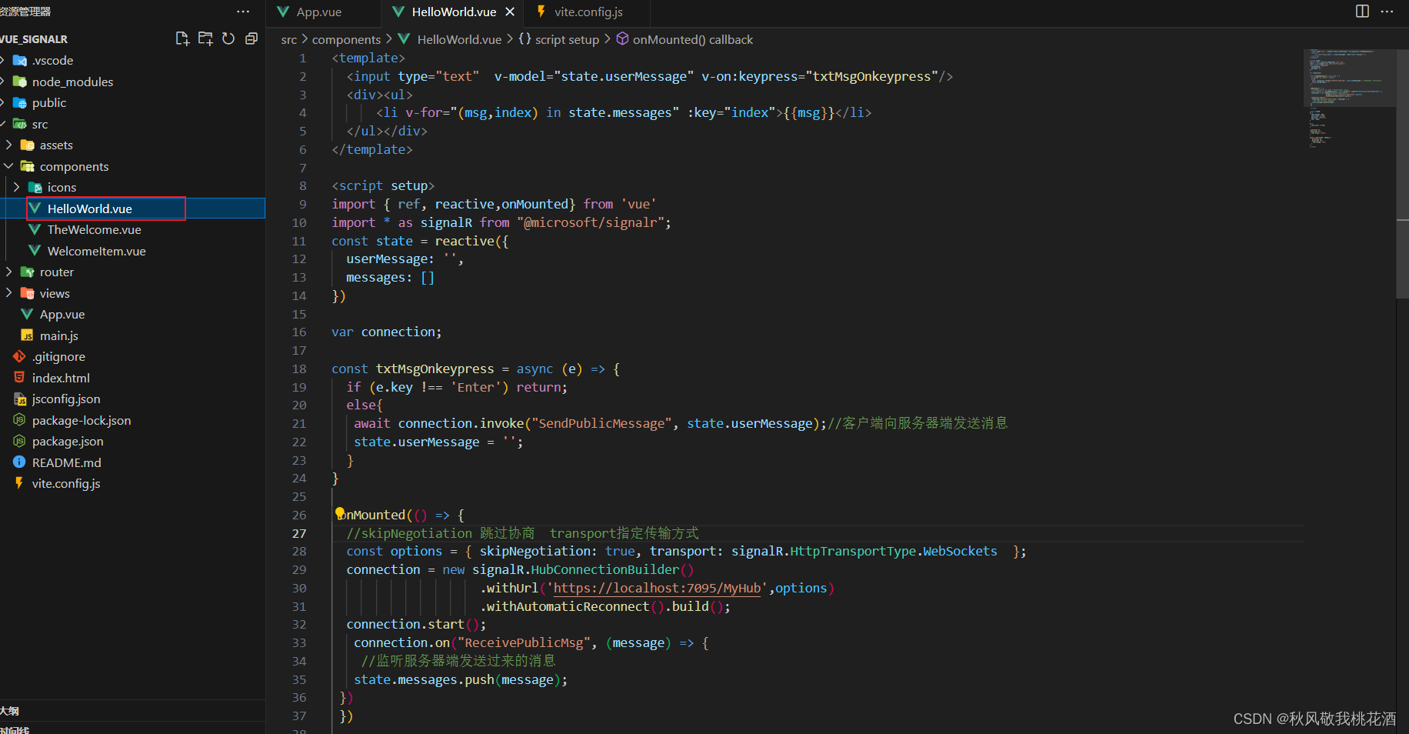The height and width of the screenshot is (734, 1409).
Task: Click 'SendPublicMessage' string on line 21
Action: [x=602, y=423]
